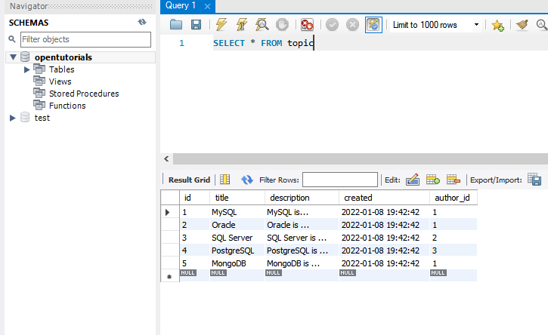Select the test schema
This screenshot has width=548, height=335.
click(x=42, y=118)
